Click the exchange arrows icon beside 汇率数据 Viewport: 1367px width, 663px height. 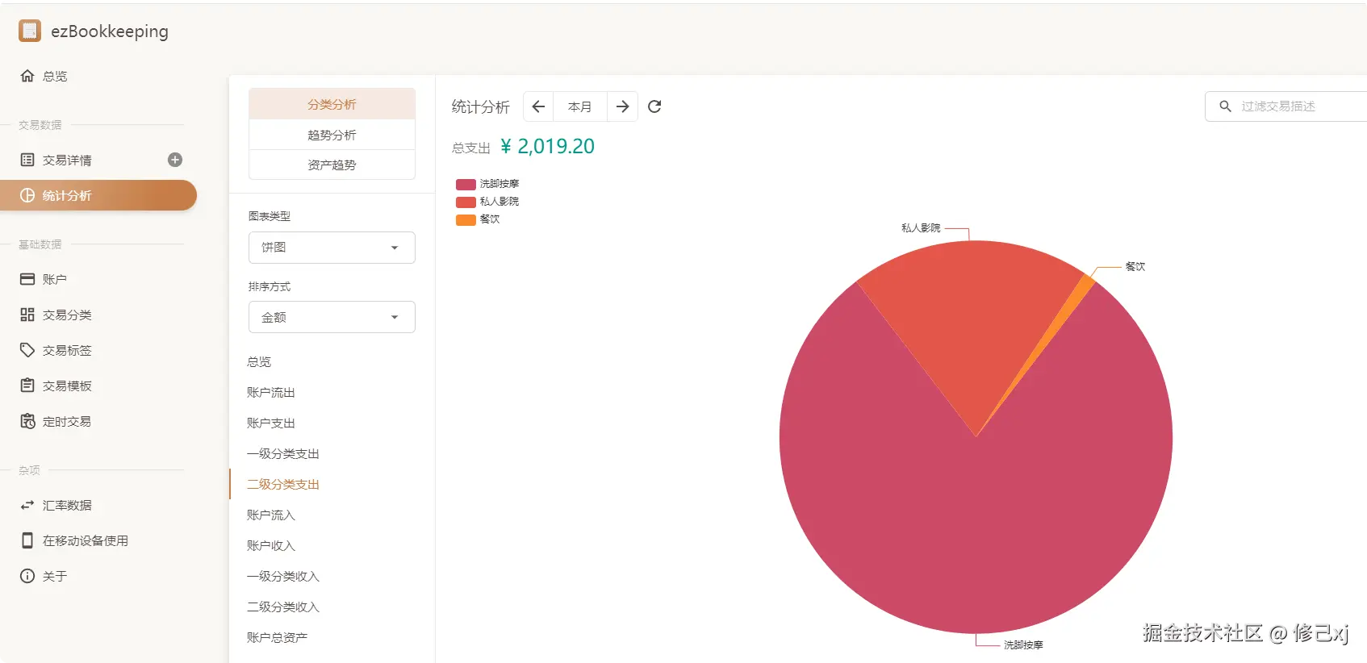coord(27,505)
